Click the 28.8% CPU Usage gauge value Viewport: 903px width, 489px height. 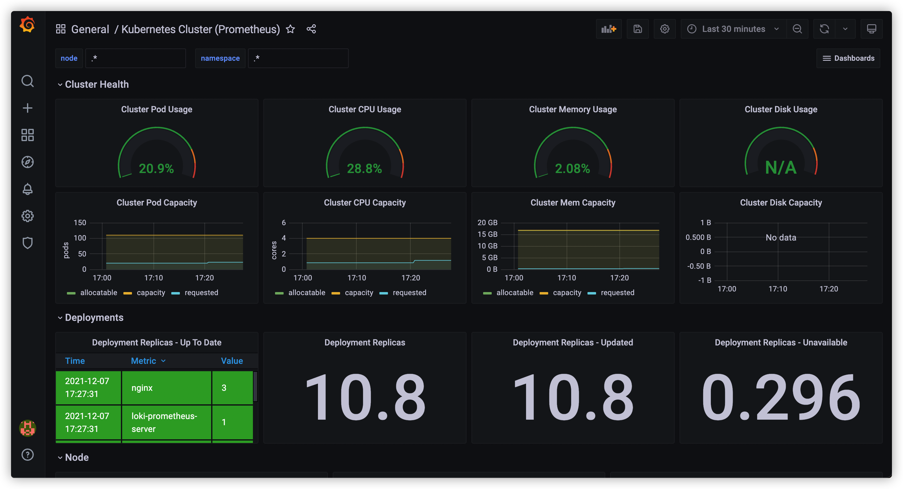click(x=364, y=168)
